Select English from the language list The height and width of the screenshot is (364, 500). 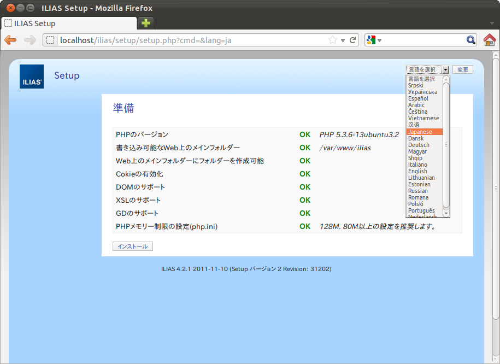[x=417, y=171]
